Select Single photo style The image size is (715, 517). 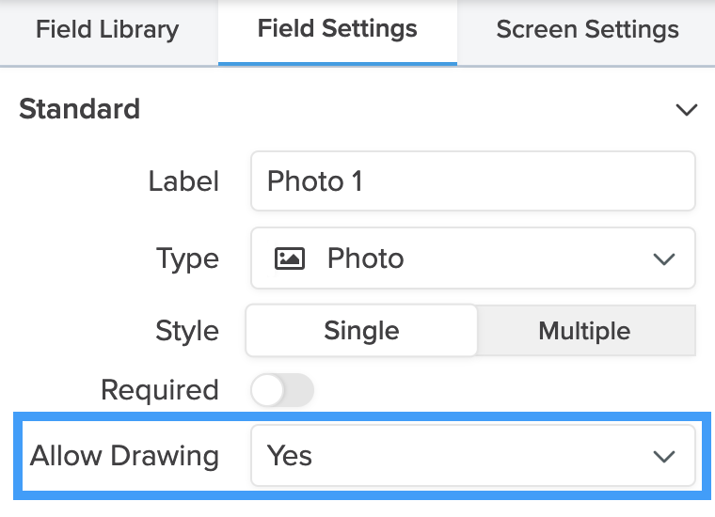coord(361,331)
